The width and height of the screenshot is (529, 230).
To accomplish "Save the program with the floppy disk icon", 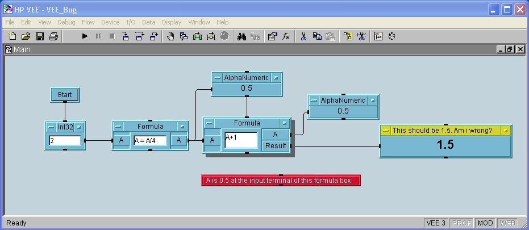I will point(40,36).
